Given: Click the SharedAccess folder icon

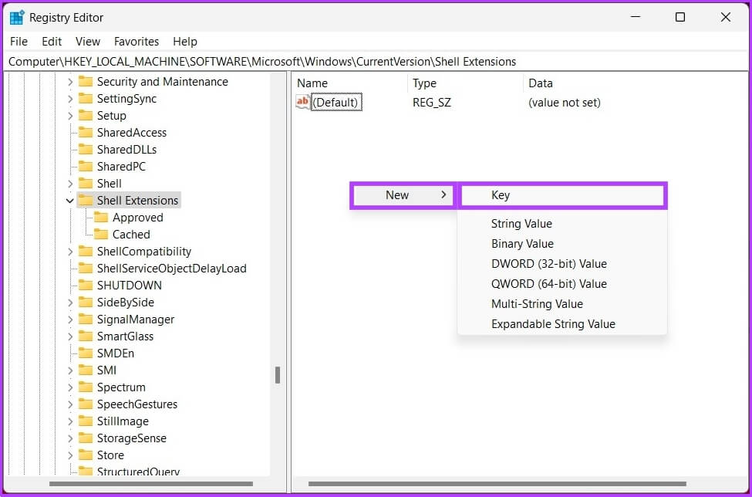Looking at the screenshot, I should click(x=86, y=133).
